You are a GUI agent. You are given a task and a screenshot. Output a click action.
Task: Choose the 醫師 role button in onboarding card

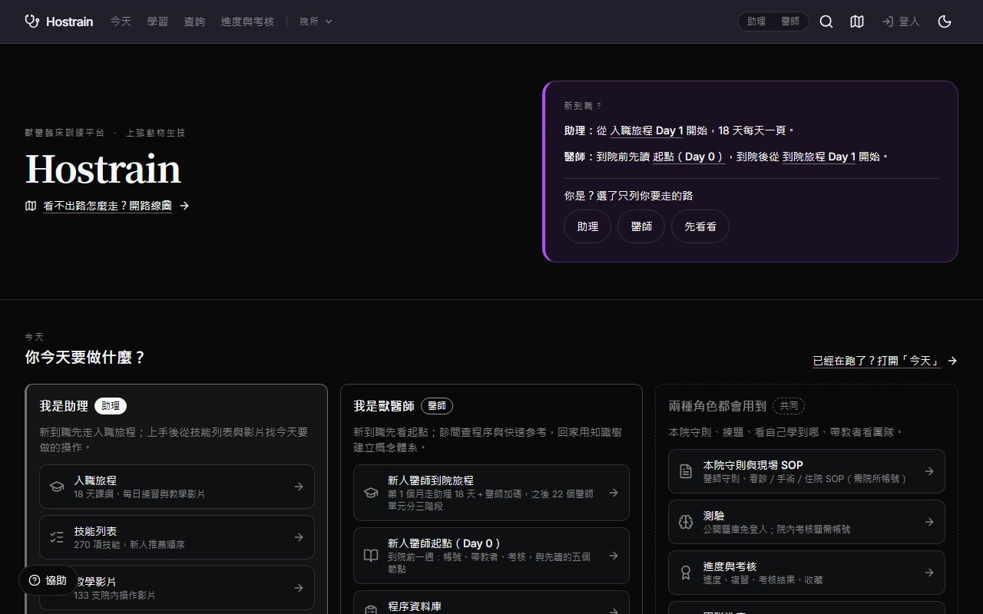click(x=641, y=226)
